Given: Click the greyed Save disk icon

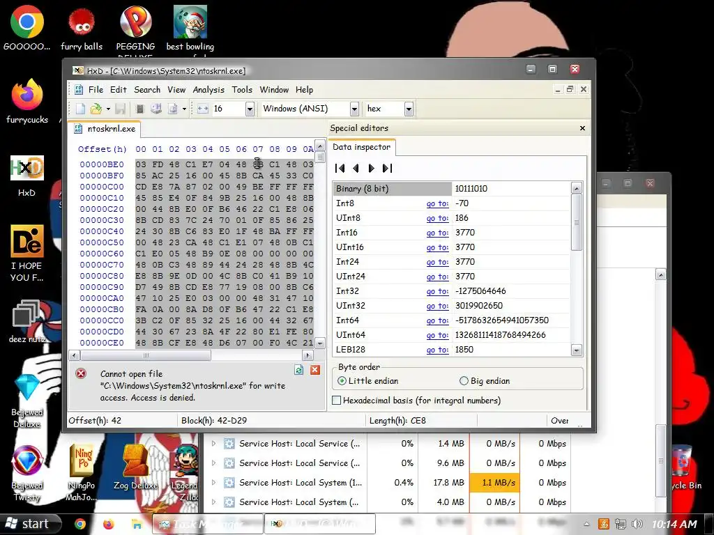Looking at the screenshot, I should pos(120,109).
